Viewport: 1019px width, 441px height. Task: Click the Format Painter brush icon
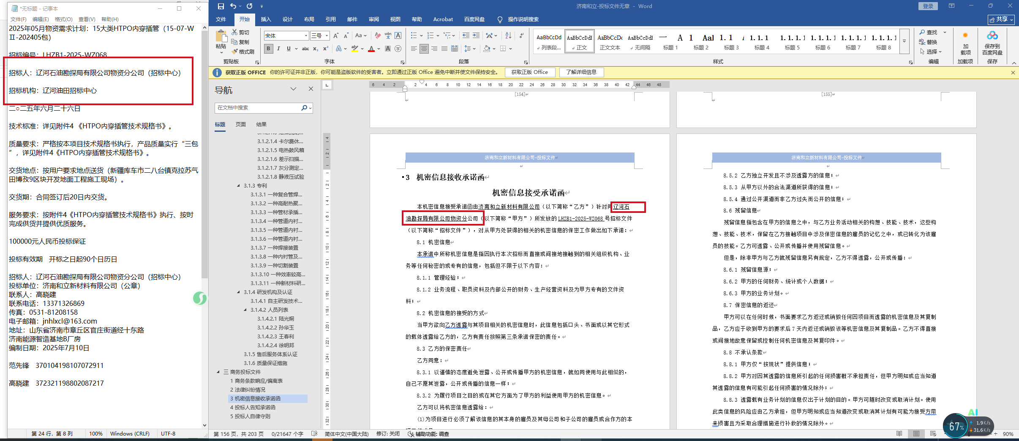click(x=235, y=52)
